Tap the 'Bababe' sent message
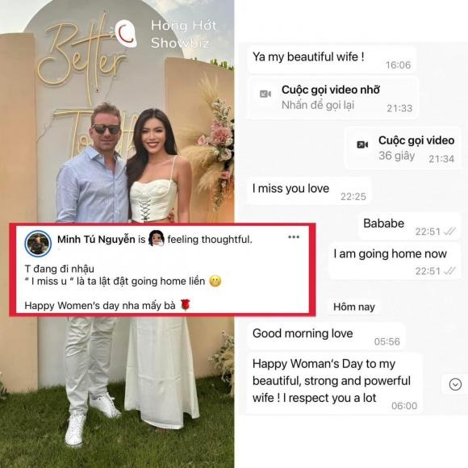468x468 pixels. (409, 226)
